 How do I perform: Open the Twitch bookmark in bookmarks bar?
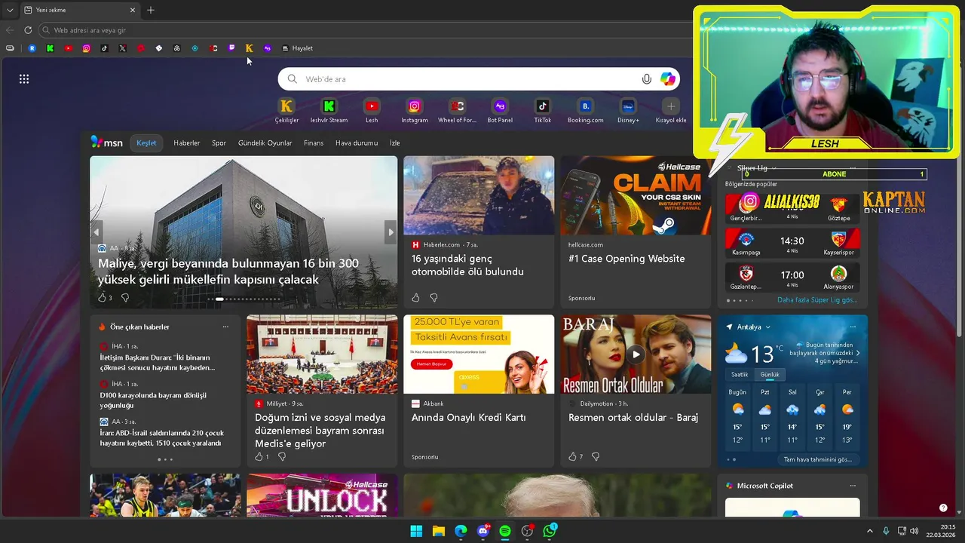[x=231, y=48]
